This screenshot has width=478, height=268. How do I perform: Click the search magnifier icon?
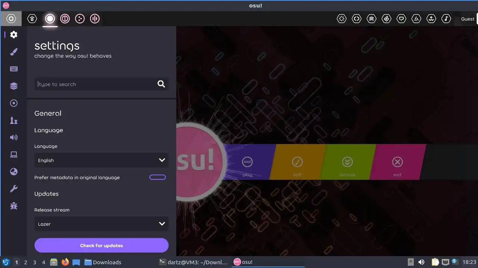[161, 84]
